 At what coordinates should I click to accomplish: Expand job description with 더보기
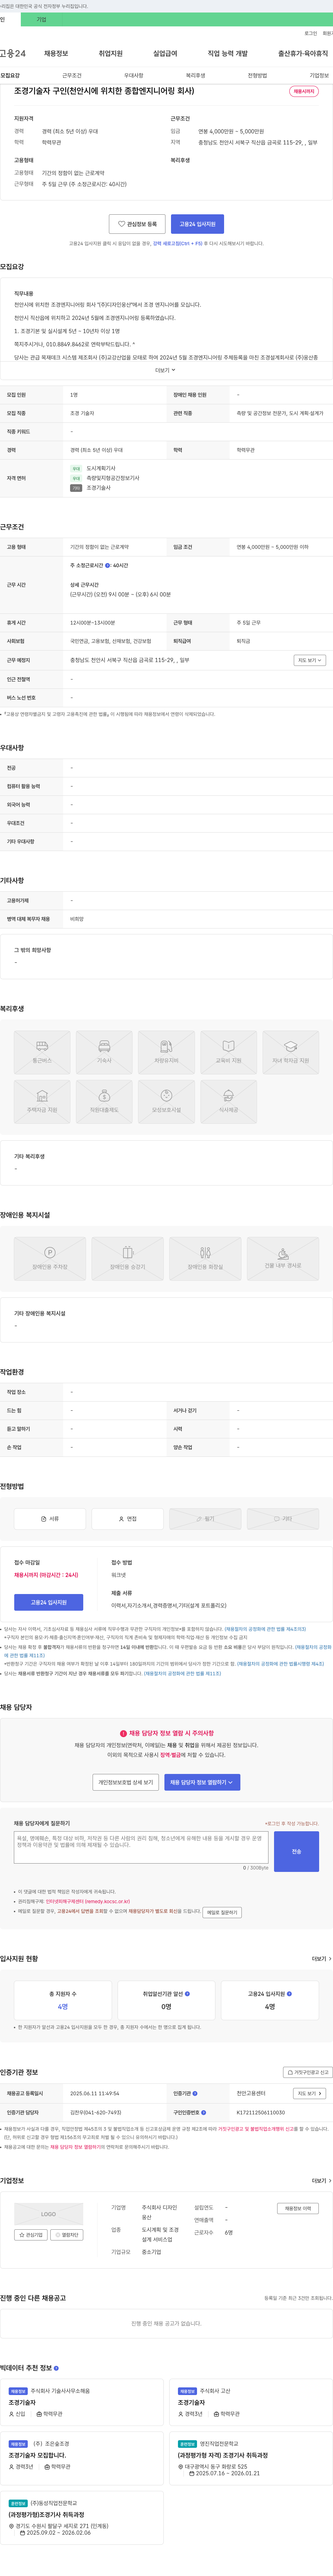(x=165, y=370)
